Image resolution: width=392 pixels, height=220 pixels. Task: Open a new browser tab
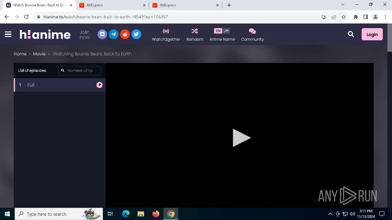(x=229, y=5)
